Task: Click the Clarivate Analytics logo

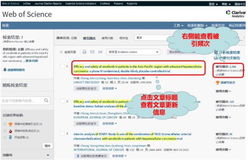Action: click(x=236, y=14)
